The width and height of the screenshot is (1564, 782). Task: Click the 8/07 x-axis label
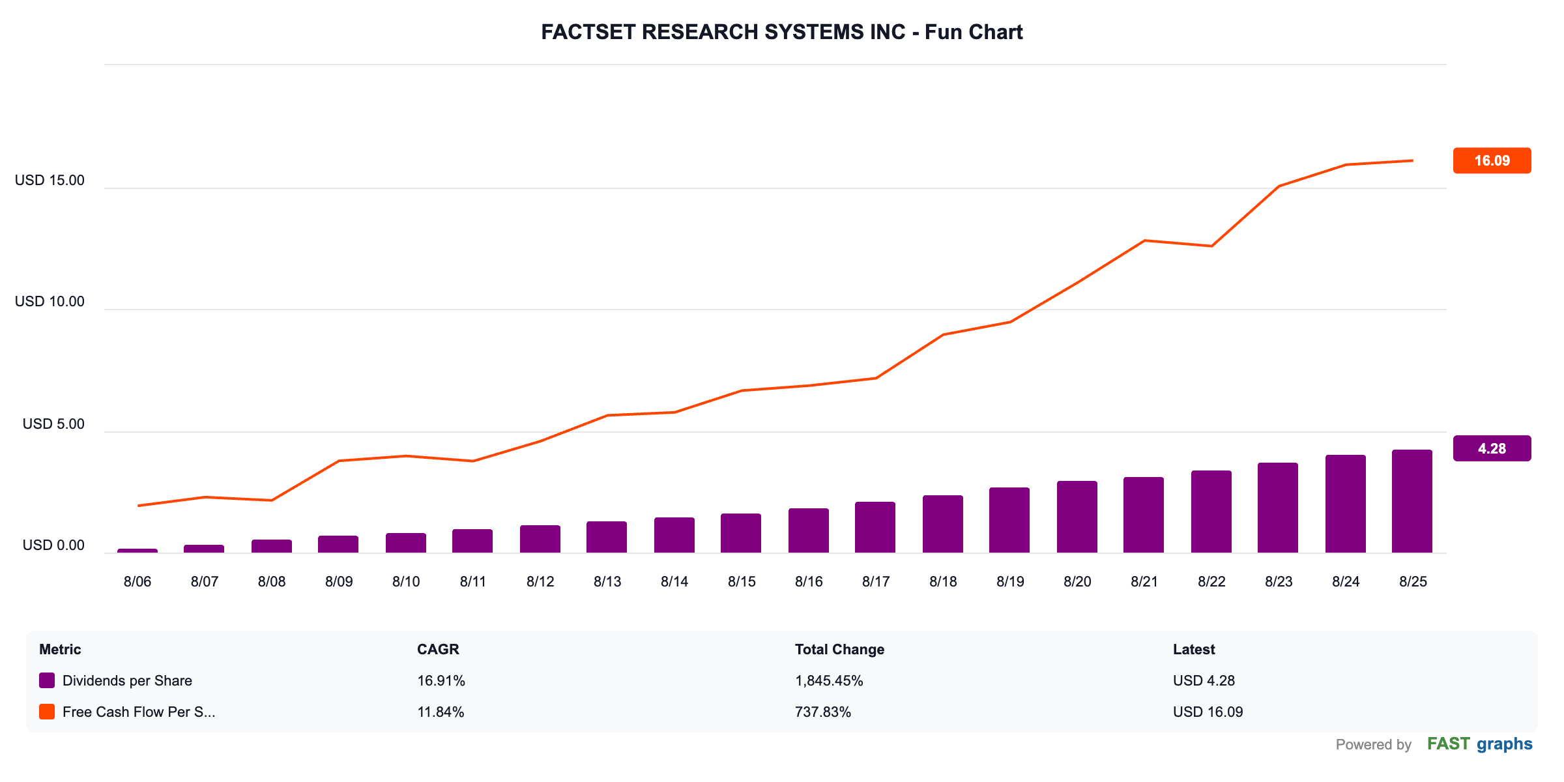(x=205, y=581)
